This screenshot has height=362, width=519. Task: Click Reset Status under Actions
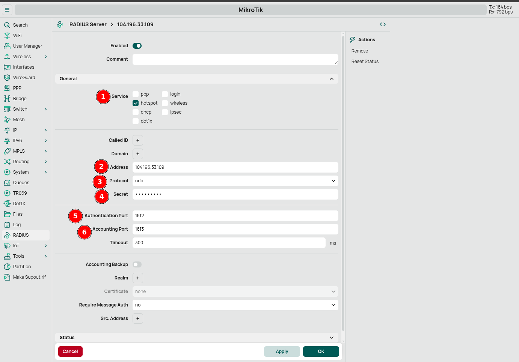click(365, 61)
